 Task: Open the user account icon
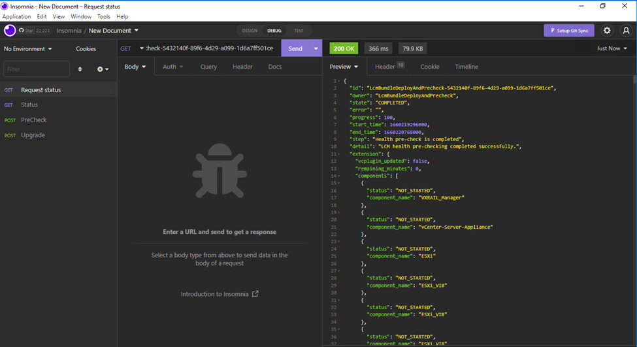[626, 31]
